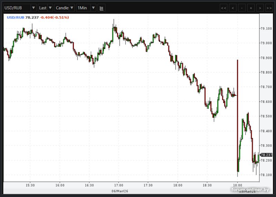Zoom out chart with minus button
The height and width of the screenshot is (197, 276).
coord(242,8)
